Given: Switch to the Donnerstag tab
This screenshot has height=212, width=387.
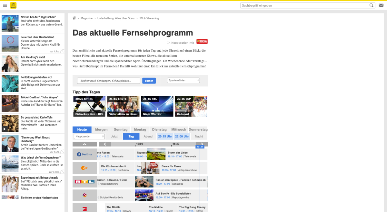Looking at the screenshot, I should 198,129.
